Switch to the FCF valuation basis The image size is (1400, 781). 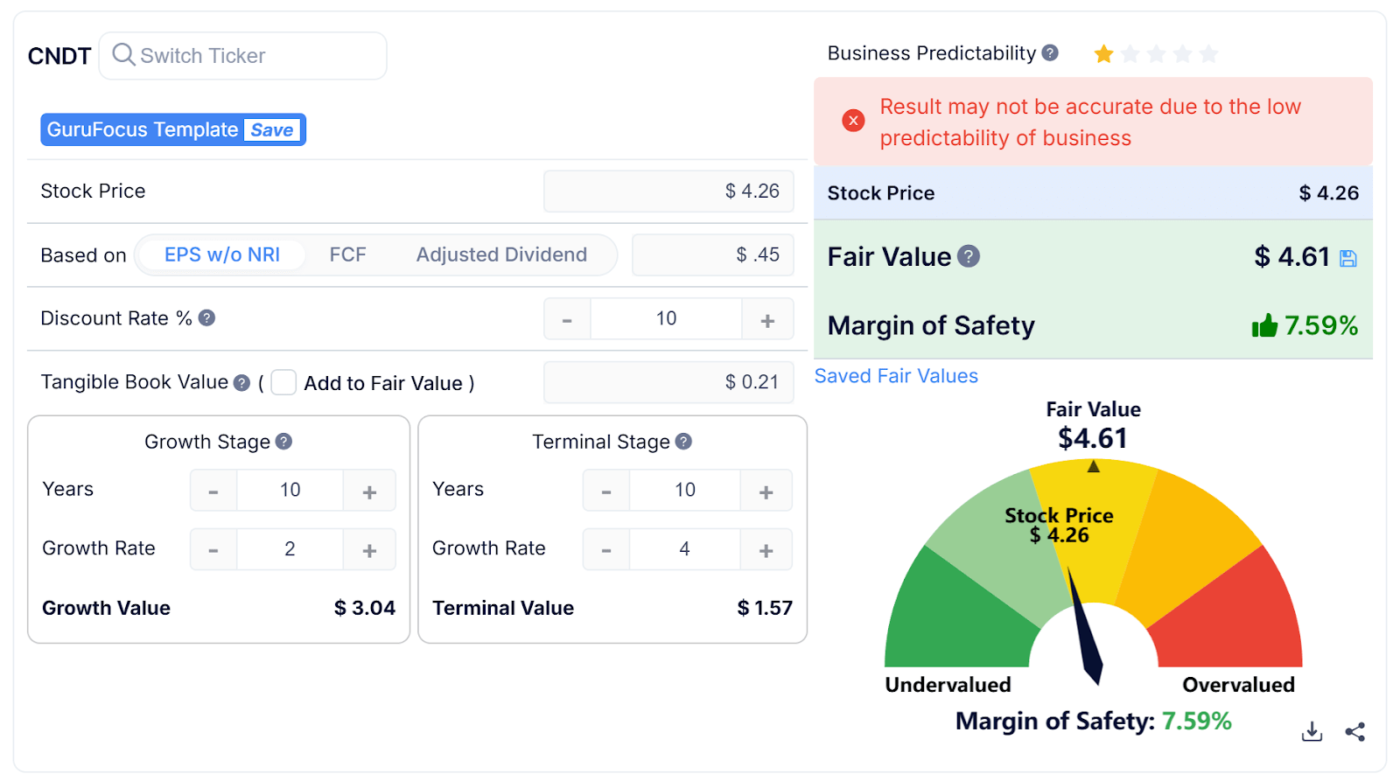pyautogui.click(x=347, y=255)
